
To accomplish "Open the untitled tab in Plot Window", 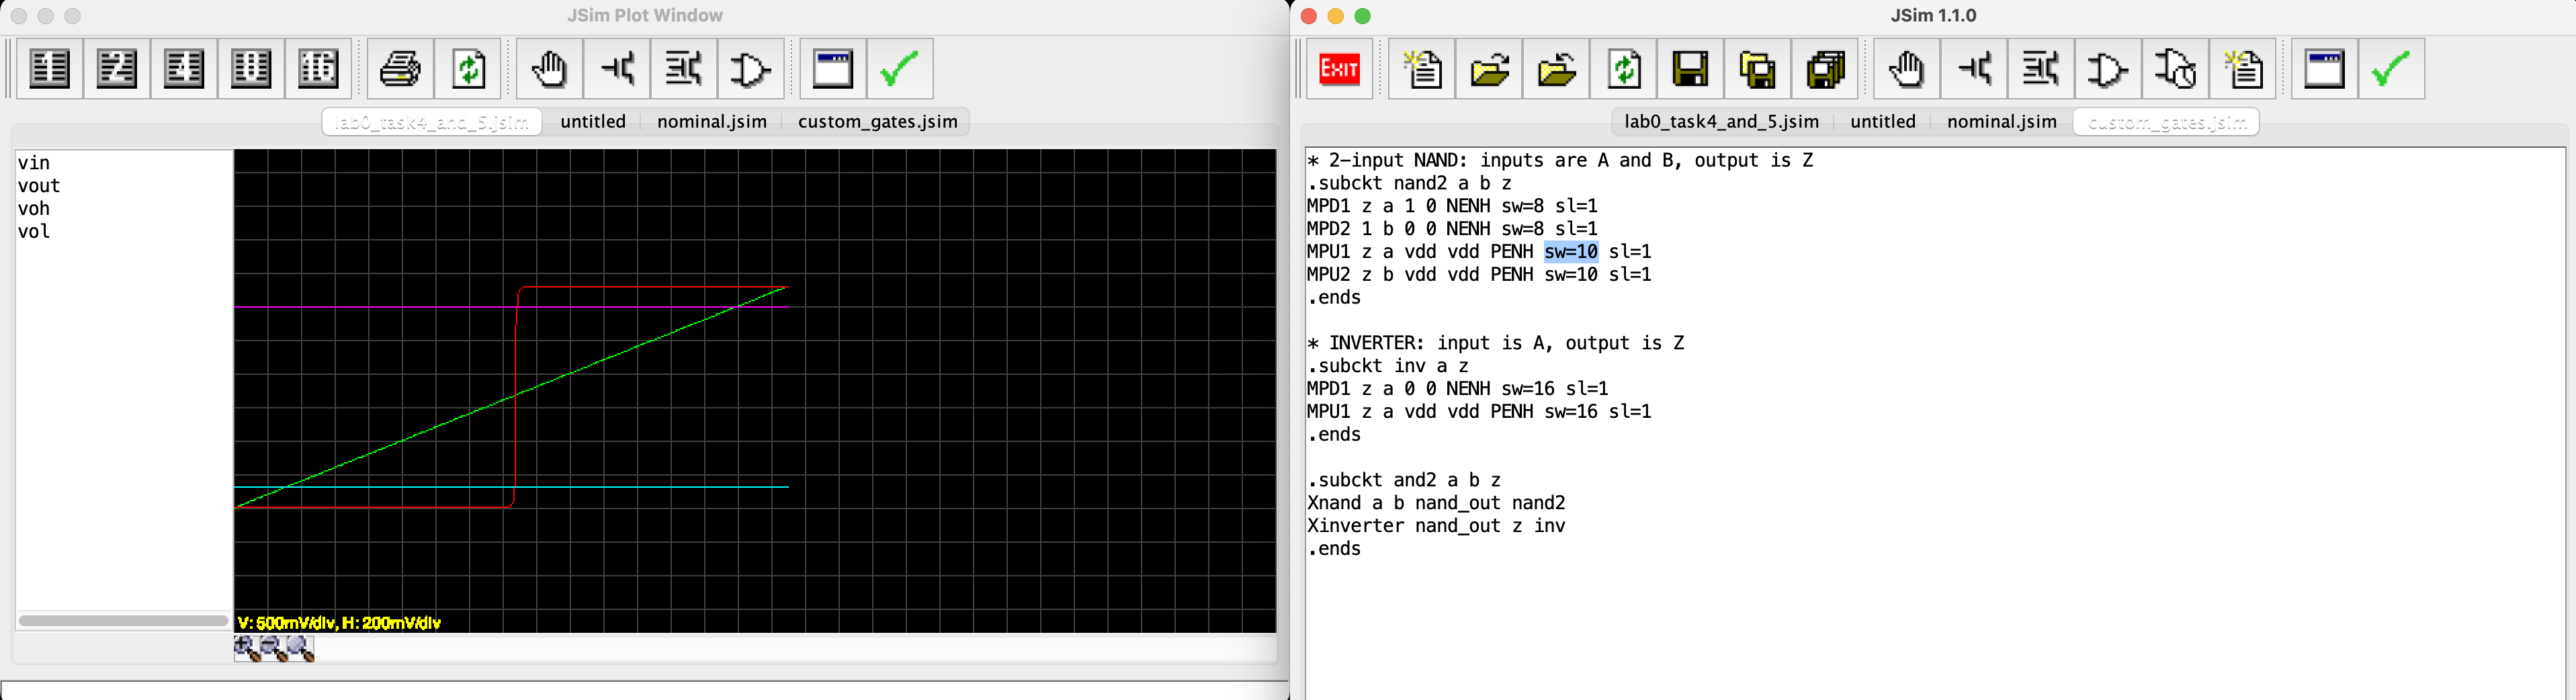I will (592, 122).
